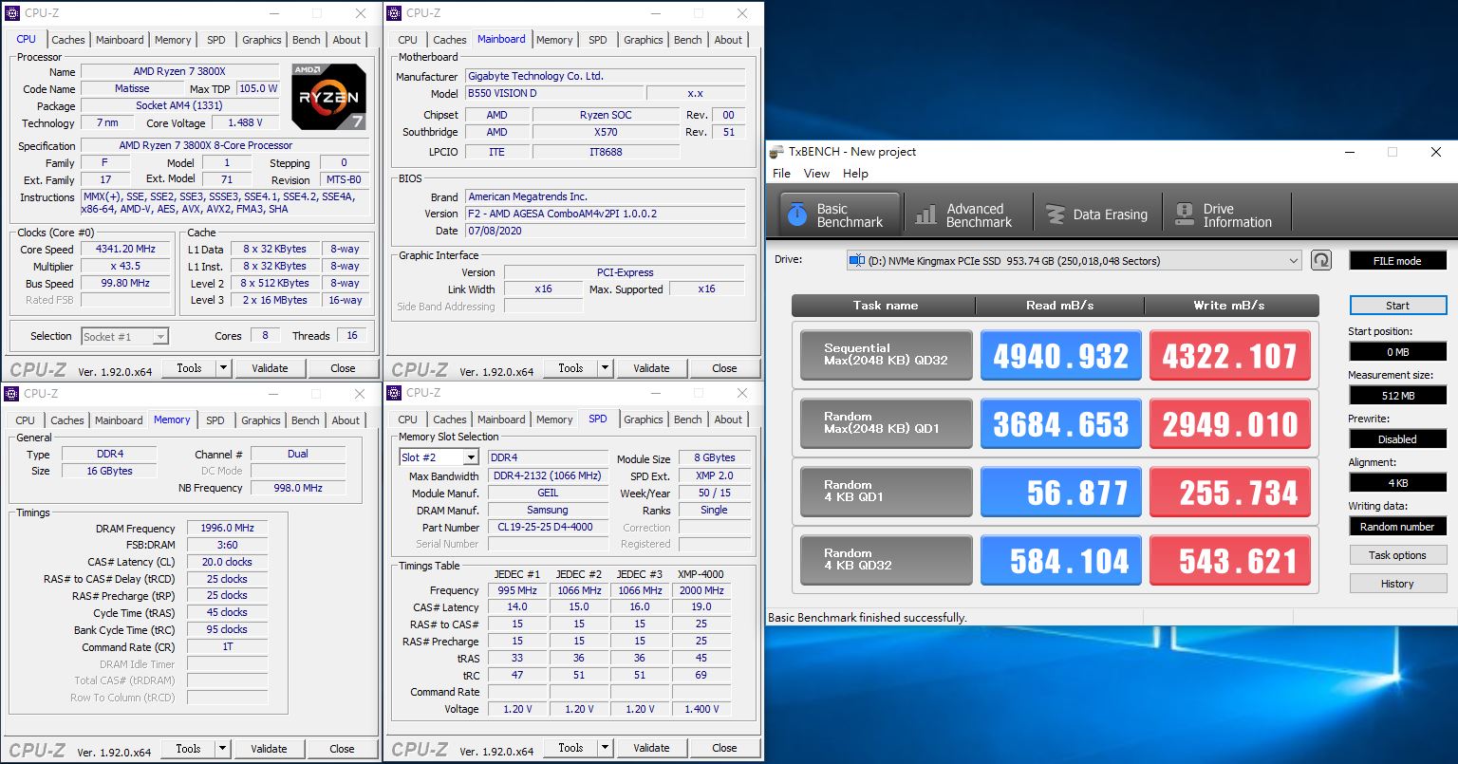This screenshot has width=1458, height=764.
Task: Click the Sequential read result 4940.932
Action: (1060, 356)
